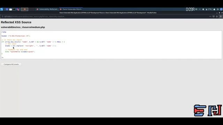The image size is (223, 125).
Task: Click the Compare All Levels button
Action: [x=11, y=64]
